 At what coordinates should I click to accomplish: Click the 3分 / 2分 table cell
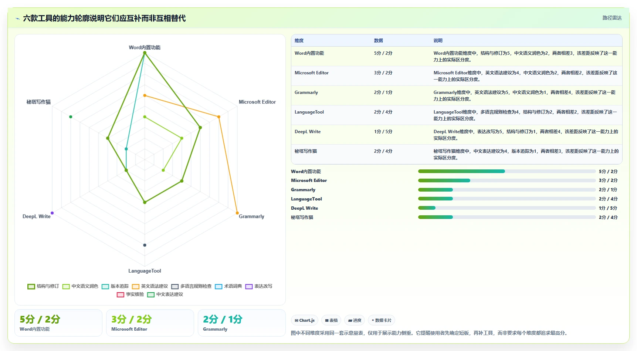pos(383,73)
